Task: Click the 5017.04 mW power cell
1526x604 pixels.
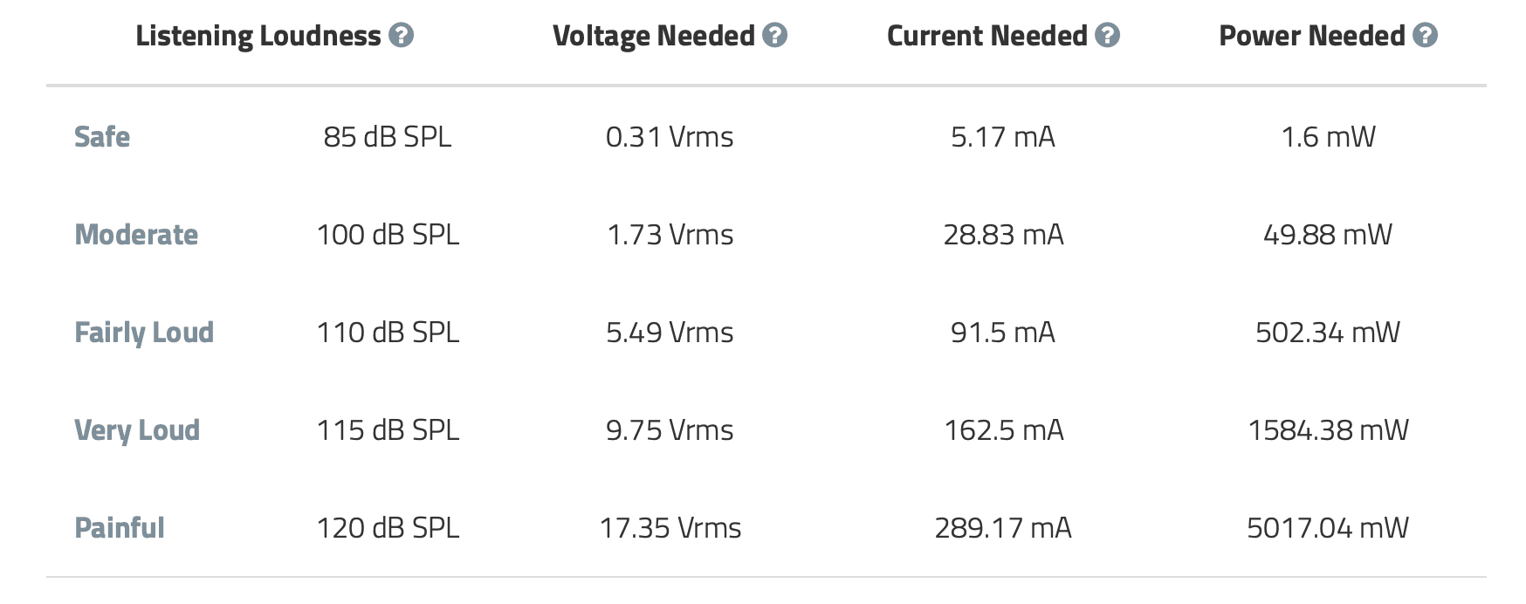Action: [x=1328, y=528]
